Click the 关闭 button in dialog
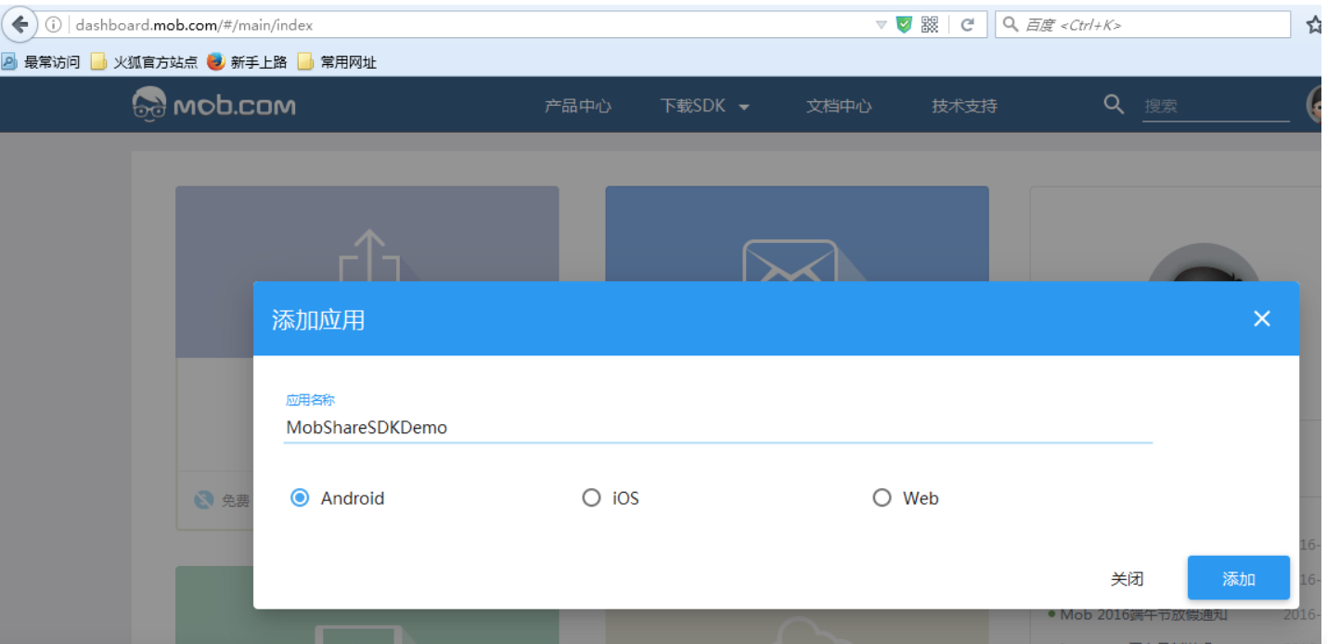 [1127, 579]
